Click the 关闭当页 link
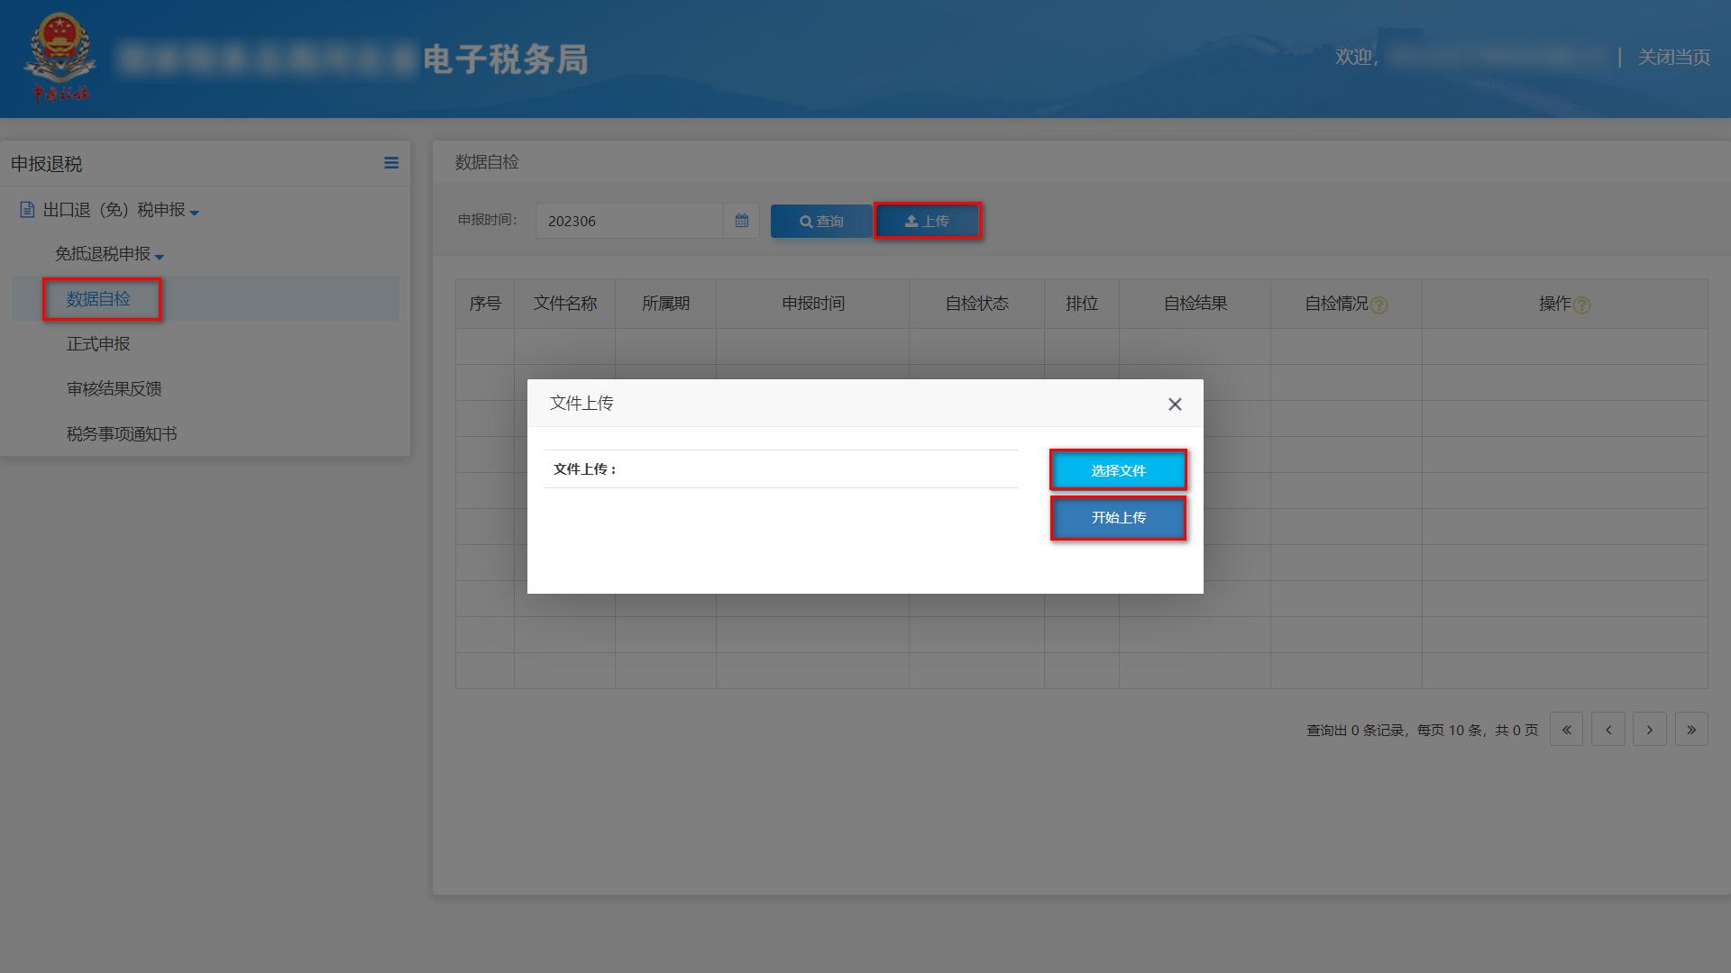 pos(1674,58)
